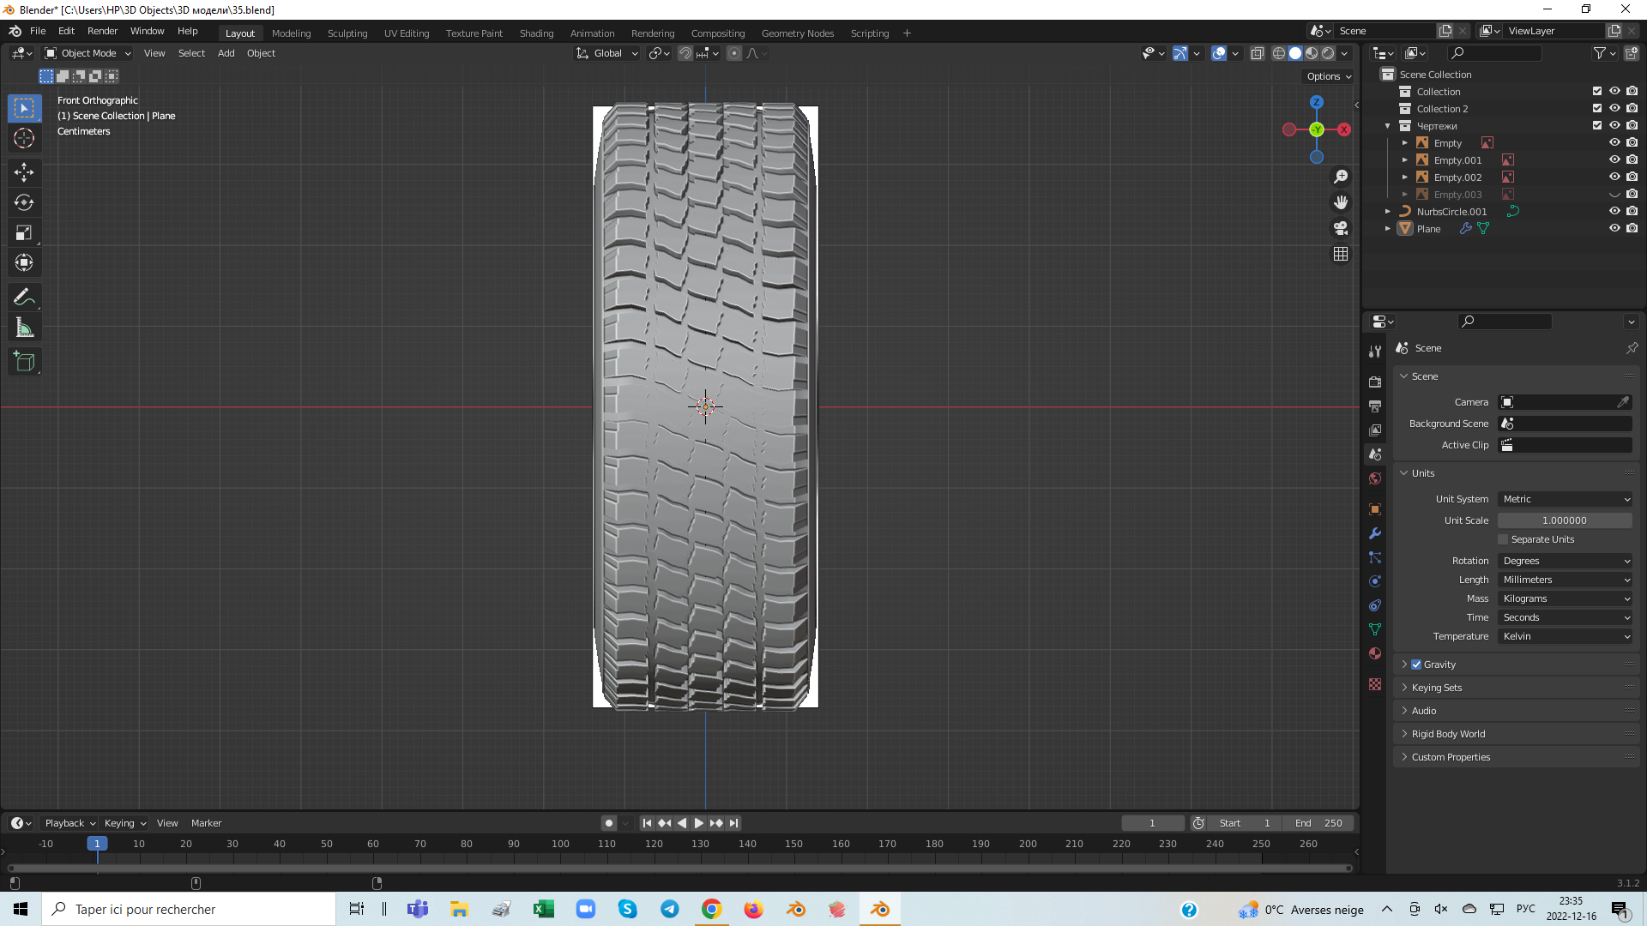Image resolution: width=1647 pixels, height=926 pixels.
Task: Hide the Plane object in outliner
Action: [1614, 229]
